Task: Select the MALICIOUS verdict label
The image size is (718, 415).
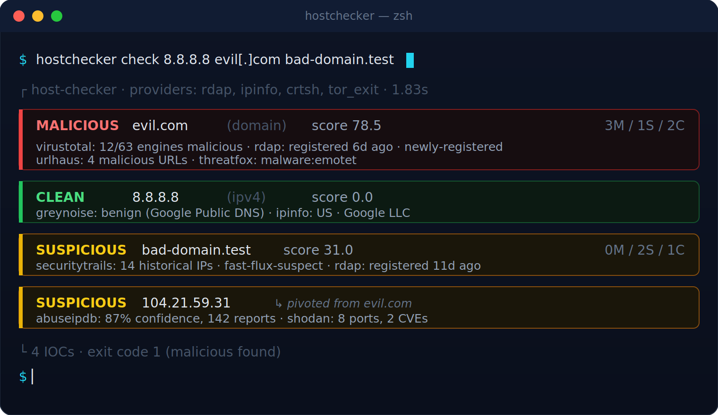Action: [77, 125]
